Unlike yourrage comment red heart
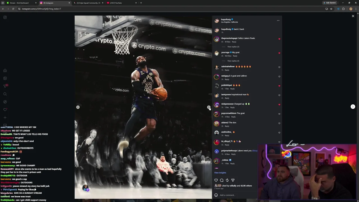The width and height of the screenshot is (359, 202). point(279,53)
